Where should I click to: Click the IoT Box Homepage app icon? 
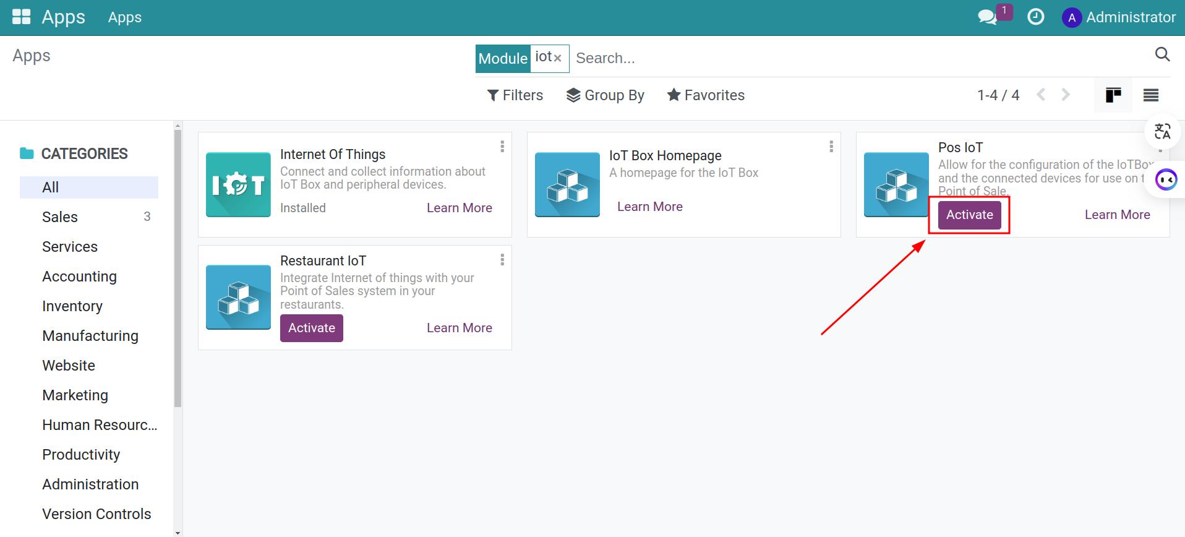click(x=567, y=184)
